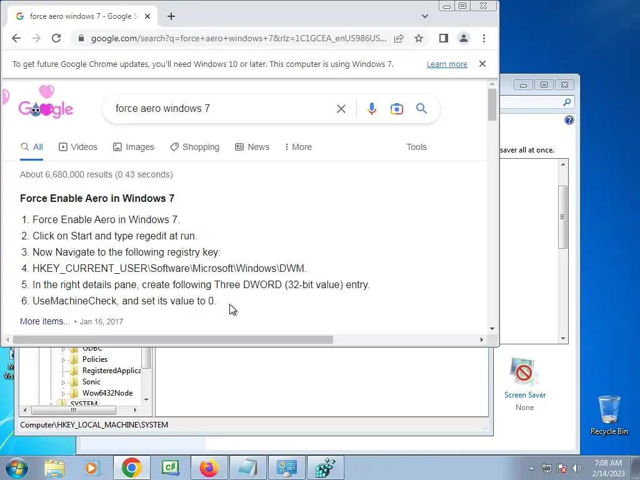Image resolution: width=640 pixels, height=480 pixels.
Task: Show hidden system tray icons
Action: click(531, 468)
